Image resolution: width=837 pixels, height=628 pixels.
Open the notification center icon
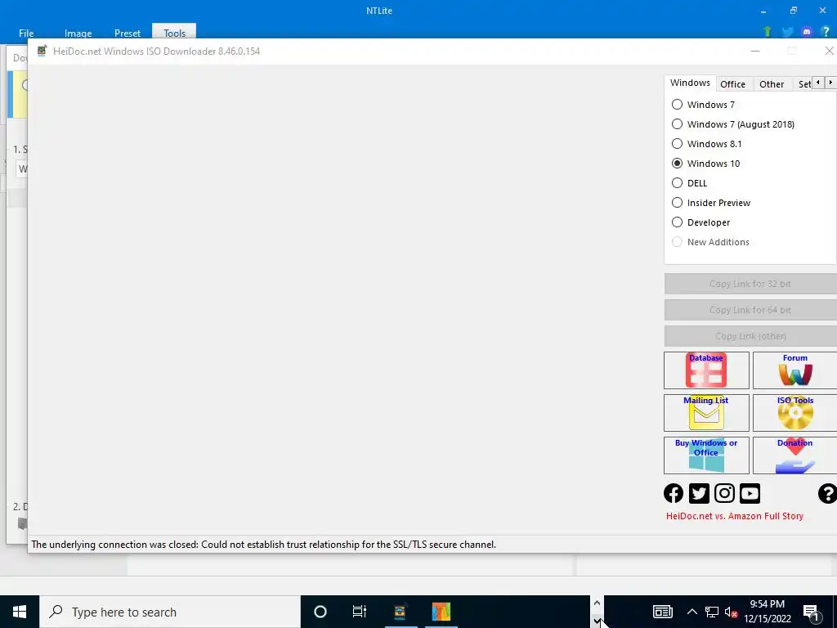click(x=812, y=612)
